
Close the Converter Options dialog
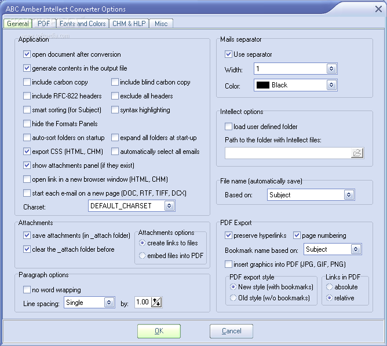pyautogui.click(x=378, y=9)
